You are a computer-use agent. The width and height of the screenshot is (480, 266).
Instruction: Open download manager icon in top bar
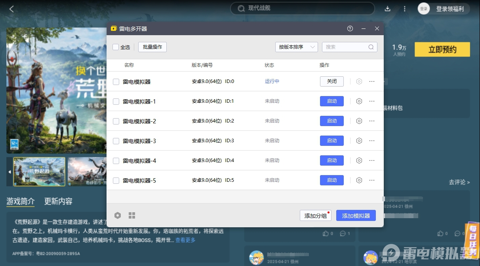click(x=388, y=9)
